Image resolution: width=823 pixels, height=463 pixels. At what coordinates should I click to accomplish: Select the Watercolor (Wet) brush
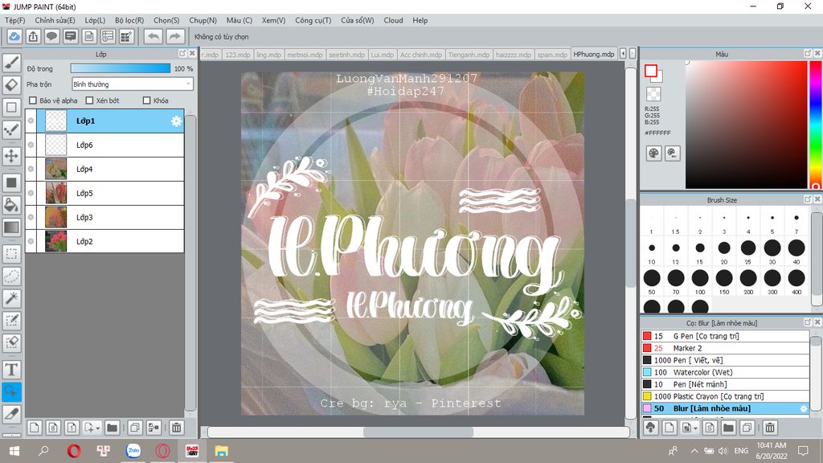[725, 372]
